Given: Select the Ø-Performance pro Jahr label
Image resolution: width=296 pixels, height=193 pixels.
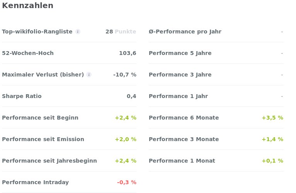Looking at the screenshot, I should tap(185, 32).
